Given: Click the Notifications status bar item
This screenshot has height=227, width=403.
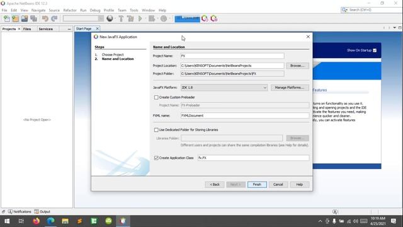Looking at the screenshot, I should 20,212.
